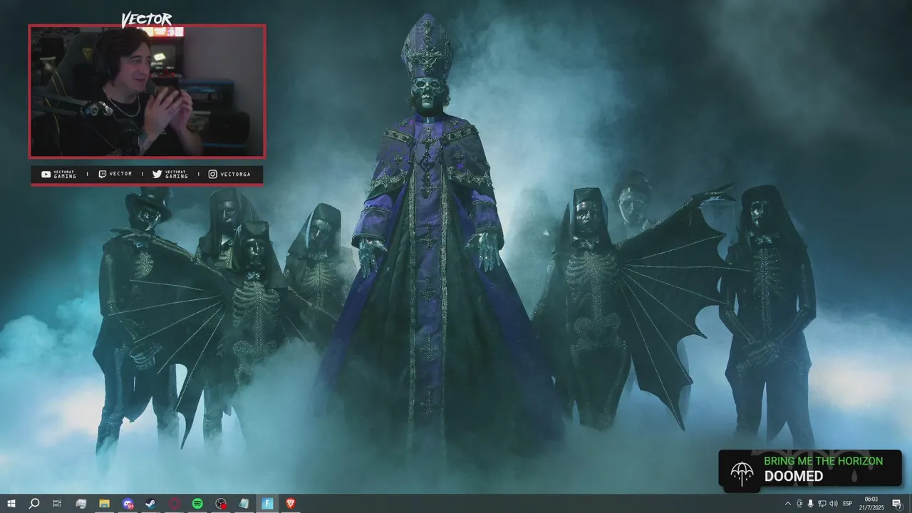Click the VECTOR logo above the webcam
Viewport: 912px width, 513px height.
pos(147,19)
